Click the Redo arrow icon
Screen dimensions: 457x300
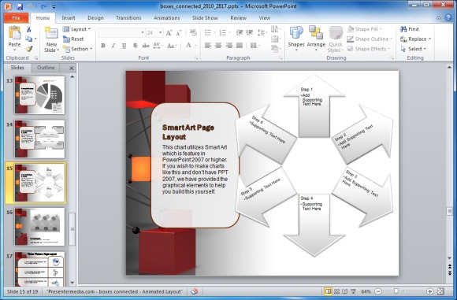pyautogui.click(x=43, y=6)
